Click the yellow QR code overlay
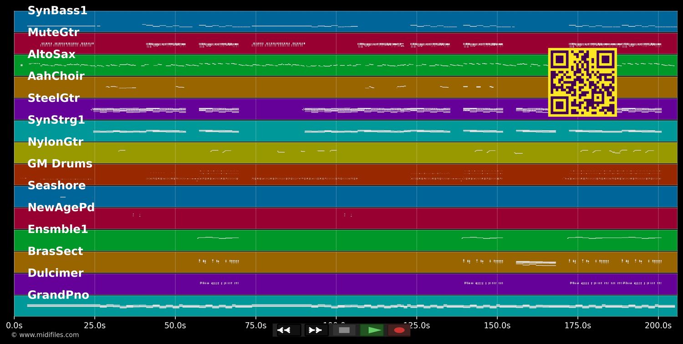 pyautogui.click(x=583, y=83)
